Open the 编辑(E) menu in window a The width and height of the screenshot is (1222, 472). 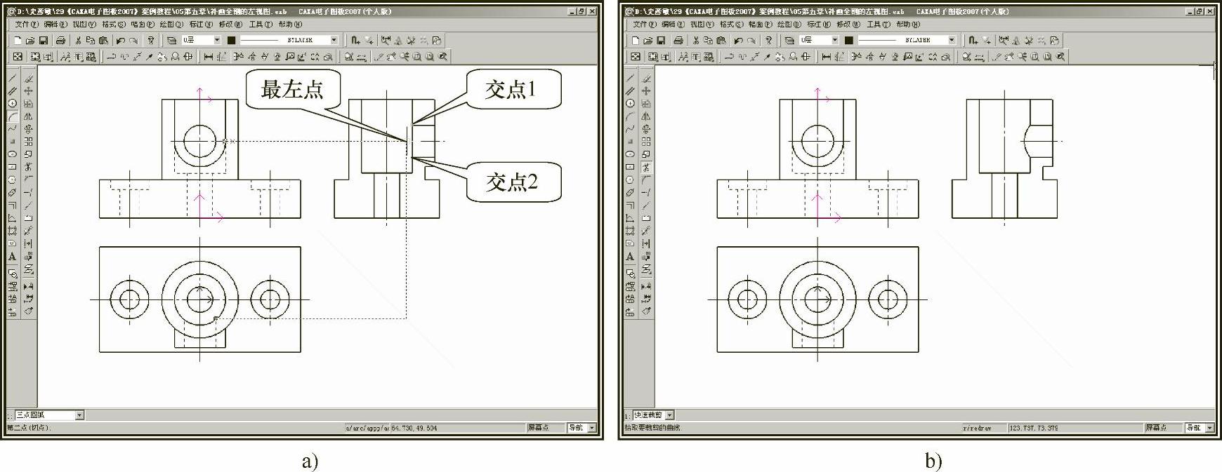(x=55, y=25)
